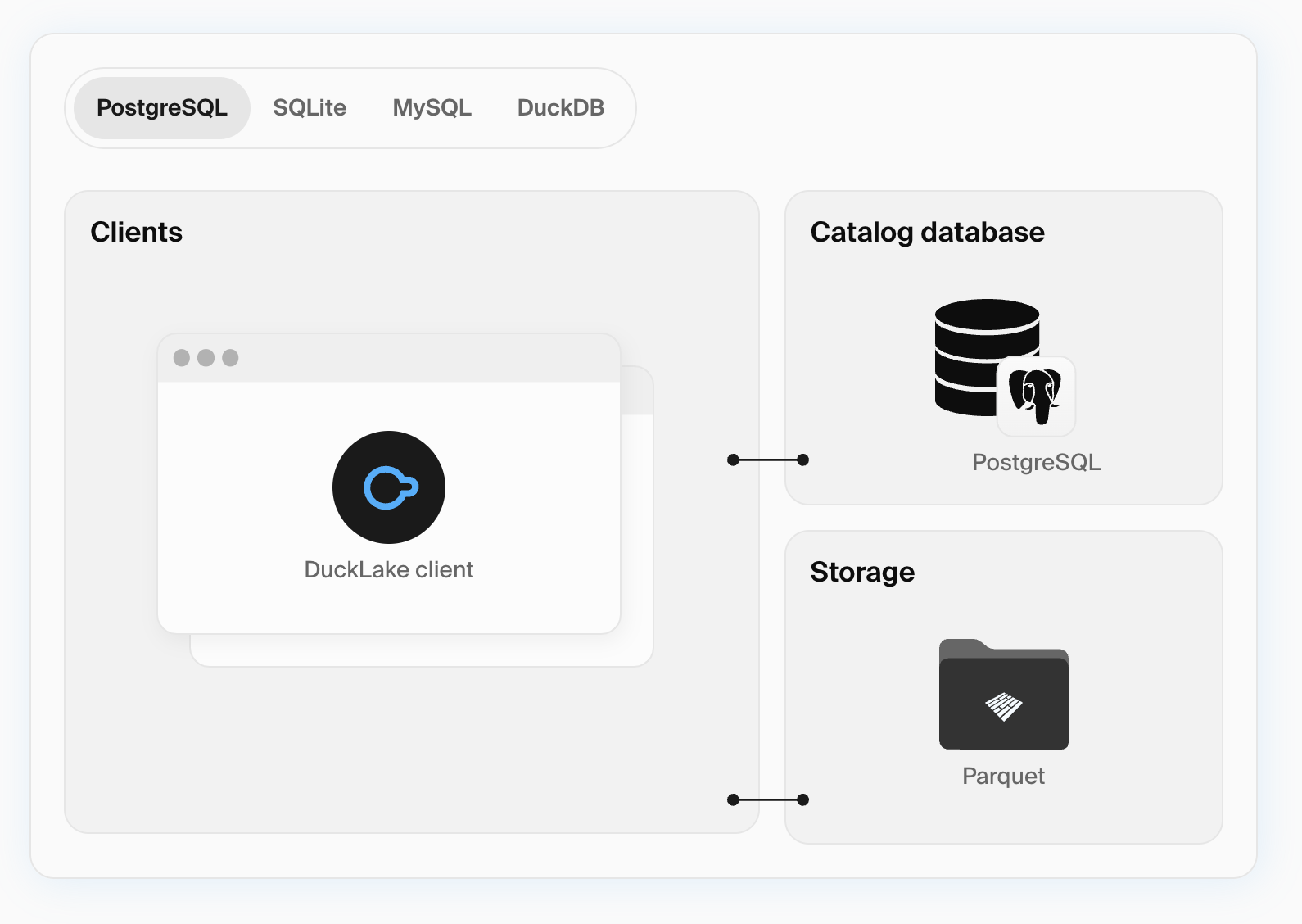This screenshot has height=924, width=1302.
Task: Click the DuckLake client circular logo
Action: point(389,487)
